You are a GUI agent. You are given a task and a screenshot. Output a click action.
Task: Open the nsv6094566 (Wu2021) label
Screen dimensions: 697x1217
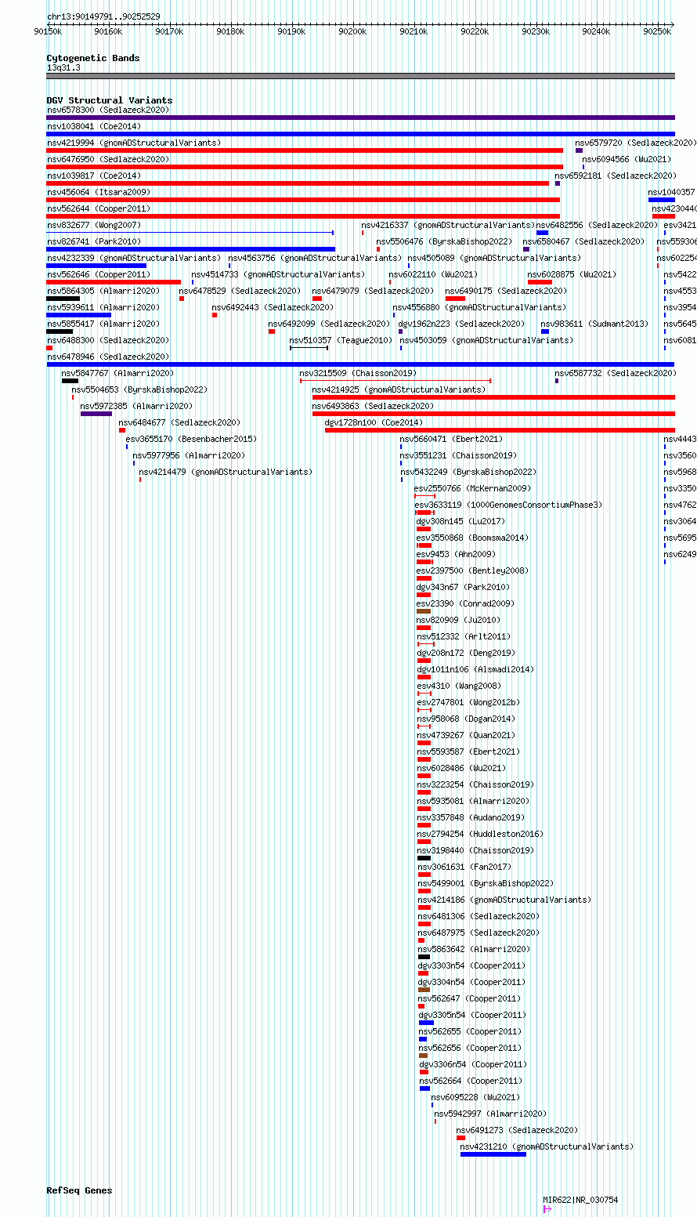click(x=627, y=159)
